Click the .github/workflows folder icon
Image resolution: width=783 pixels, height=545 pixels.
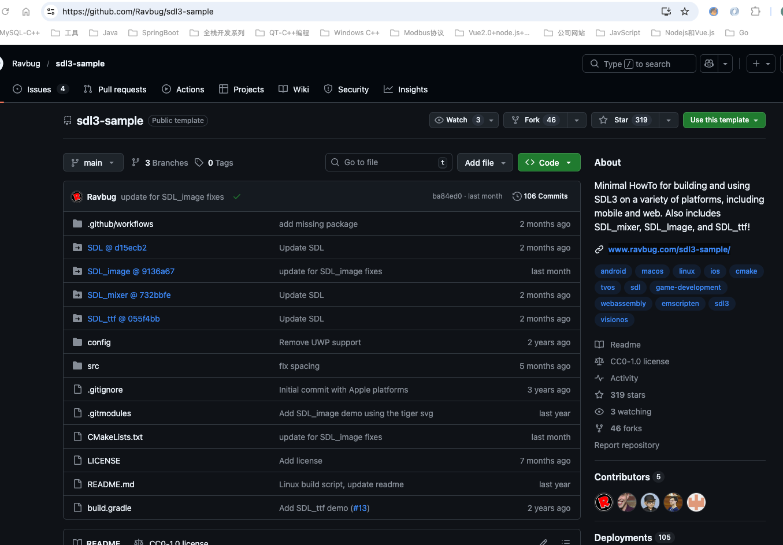(77, 223)
